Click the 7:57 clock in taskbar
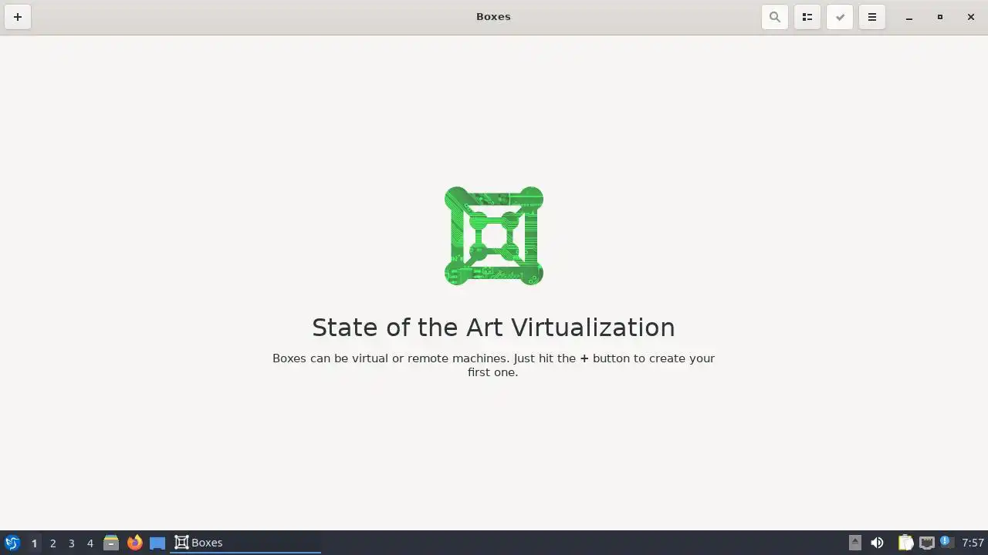 coord(973,543)
